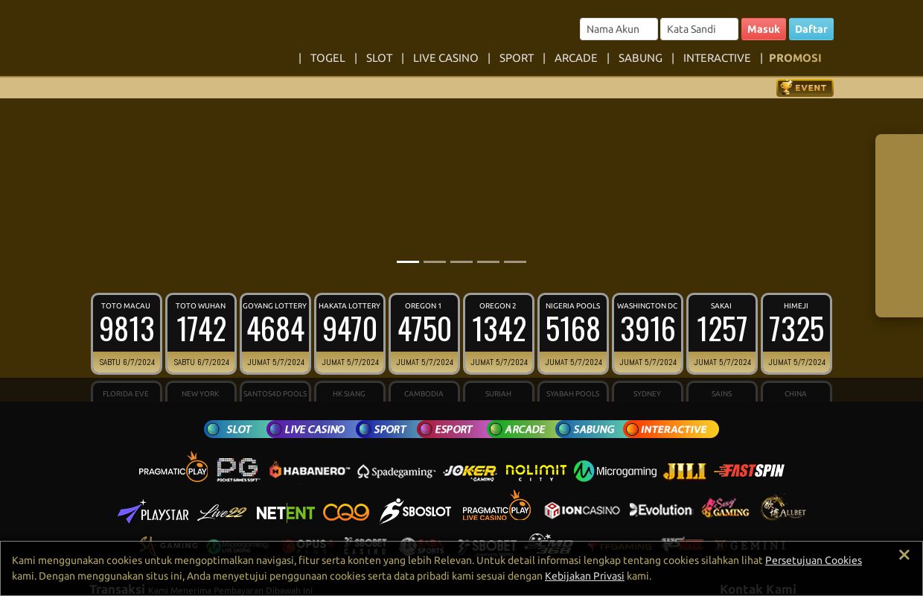Screen dimensions: 923x596
Task: Open the OREGON 2 result card
Action: click(x=499, y=334)
